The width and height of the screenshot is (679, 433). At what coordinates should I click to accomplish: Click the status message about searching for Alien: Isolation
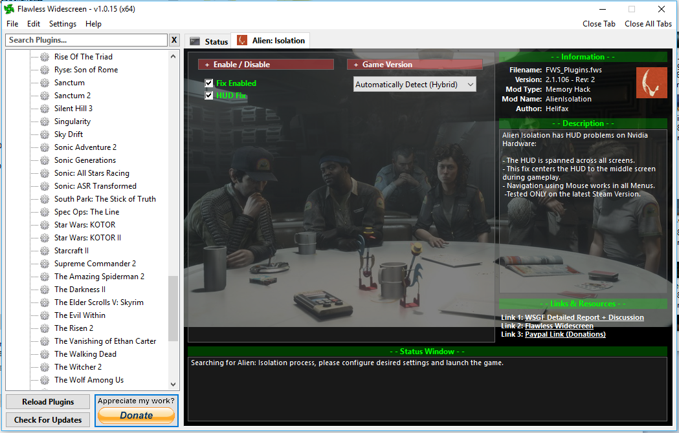pyautogui.click(x=347, y=363)
